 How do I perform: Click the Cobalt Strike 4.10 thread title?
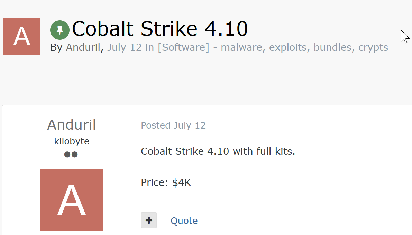click(x=160, y=29)
